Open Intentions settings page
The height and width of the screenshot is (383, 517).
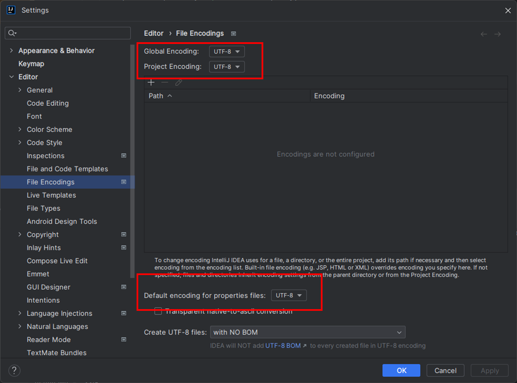[43, 300]
